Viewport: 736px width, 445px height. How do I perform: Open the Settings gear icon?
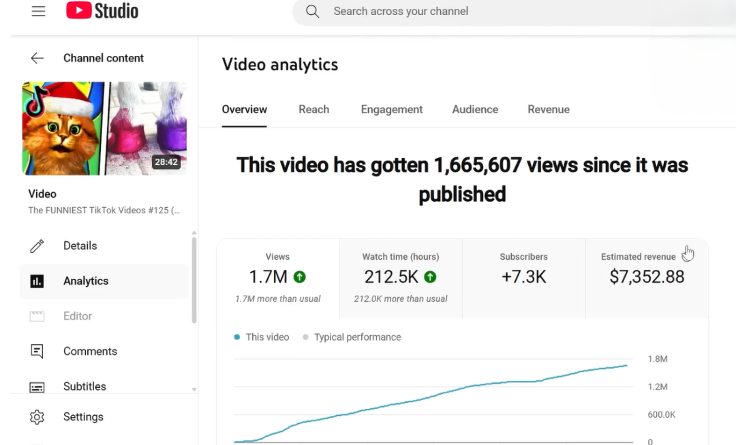pyautogui.click(x=37, y=417)
